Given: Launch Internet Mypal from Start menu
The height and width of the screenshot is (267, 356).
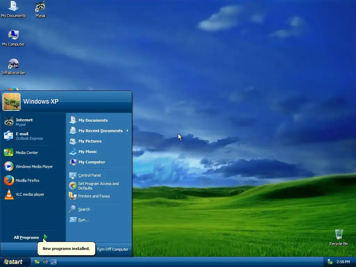Looking at the screenshot, I should tap(33, 122).
